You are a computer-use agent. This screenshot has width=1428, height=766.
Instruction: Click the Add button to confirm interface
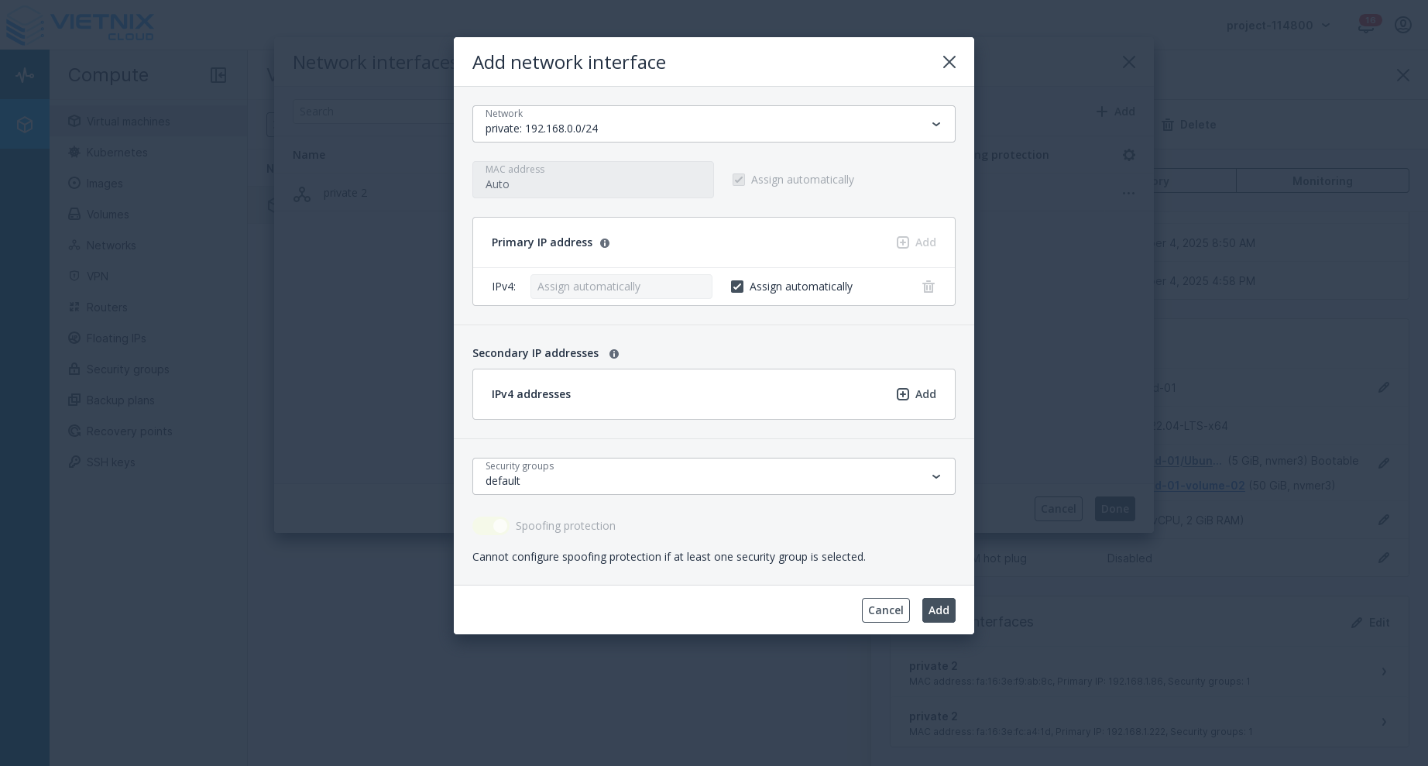[x=939, y=610]
